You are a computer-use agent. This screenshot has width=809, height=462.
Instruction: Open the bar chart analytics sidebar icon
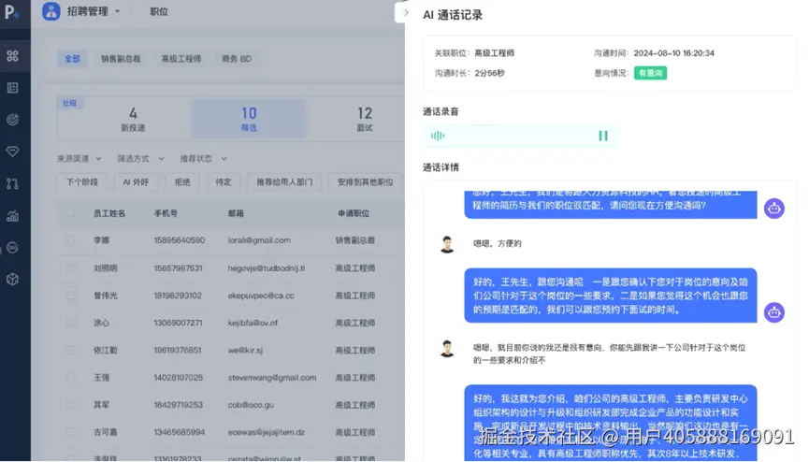coord(12,216)
